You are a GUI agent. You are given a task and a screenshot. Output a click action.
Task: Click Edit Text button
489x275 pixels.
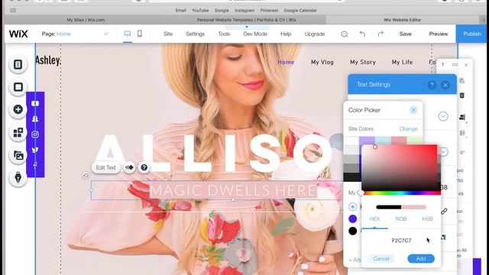(105, 167)
